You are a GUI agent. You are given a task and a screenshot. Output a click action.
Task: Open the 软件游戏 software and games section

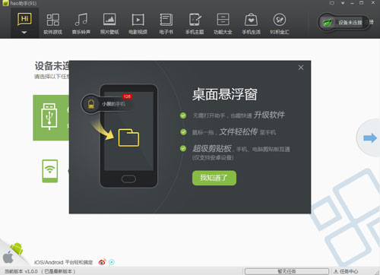(53, 24)
